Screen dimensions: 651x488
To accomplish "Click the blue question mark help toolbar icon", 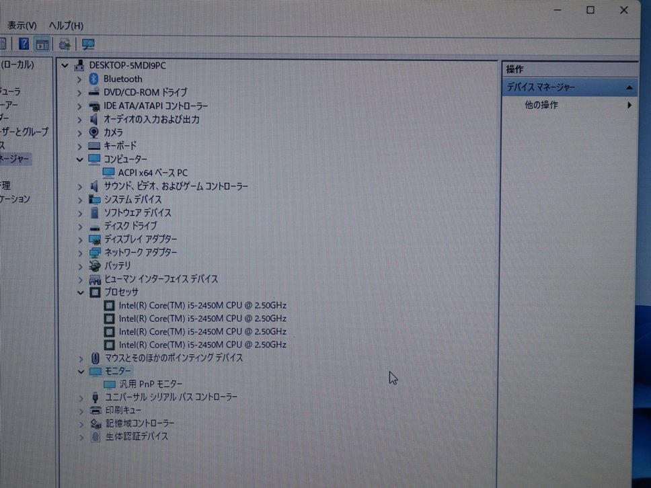I will [x=24, y=44].
